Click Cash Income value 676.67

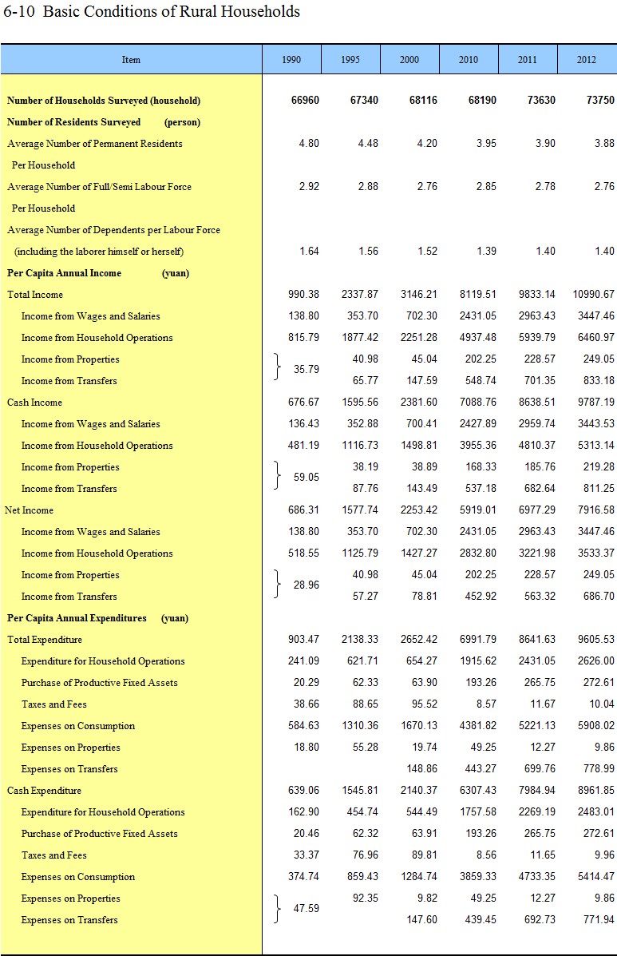tap(303, 403)
